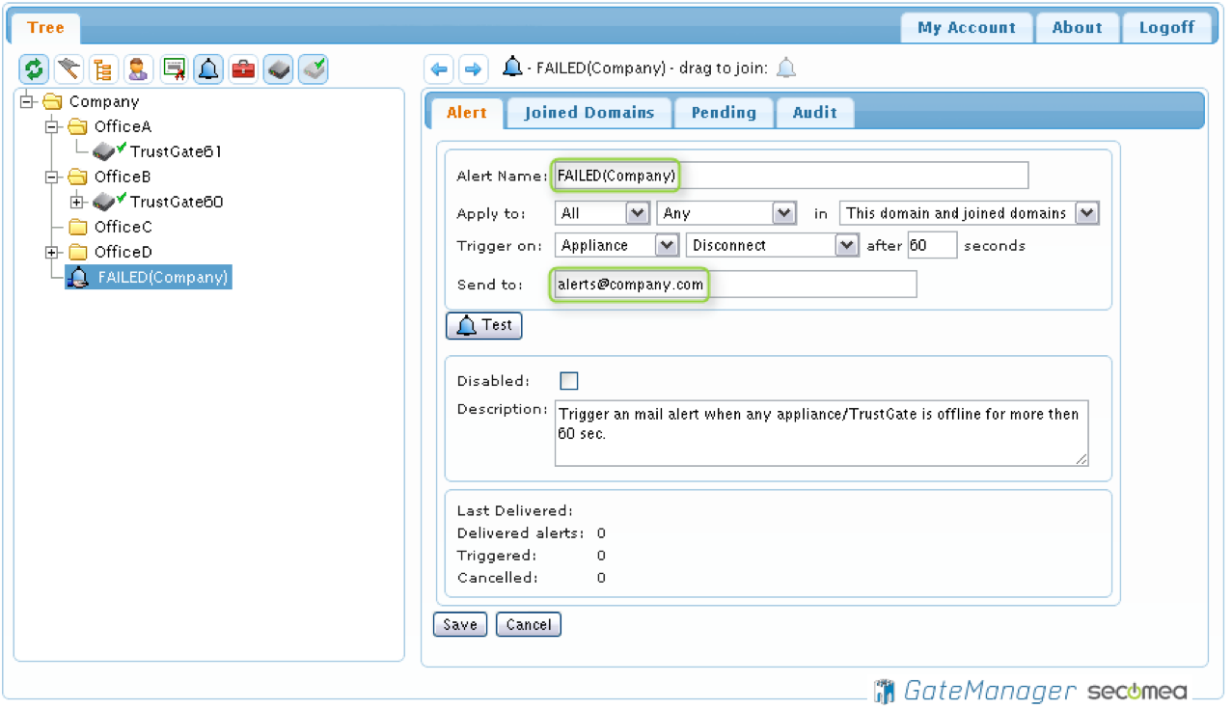
Task: Switch to the Pending tab
Action: (724, 113)
